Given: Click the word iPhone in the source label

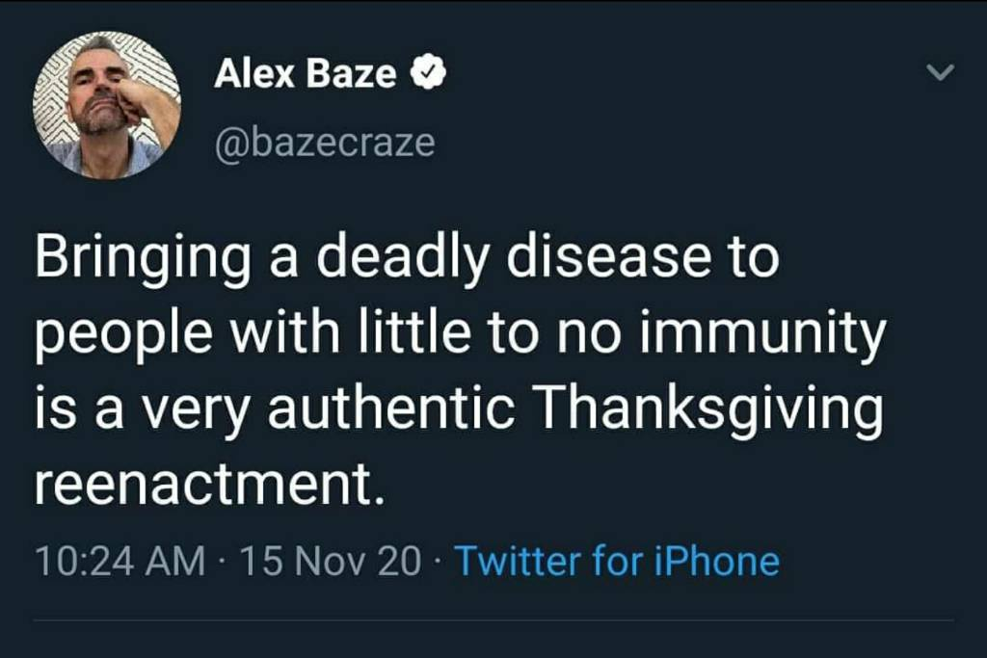Looking at the screenshot, I should pos(717,561).
